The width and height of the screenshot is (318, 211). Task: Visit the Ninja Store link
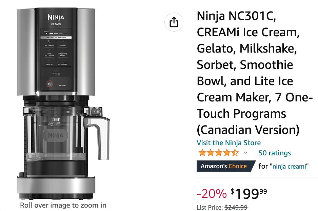coord(228,142)
